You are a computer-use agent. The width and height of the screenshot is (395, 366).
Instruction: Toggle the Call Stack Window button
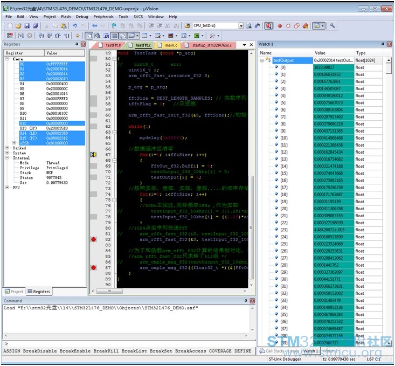(123, 36)
